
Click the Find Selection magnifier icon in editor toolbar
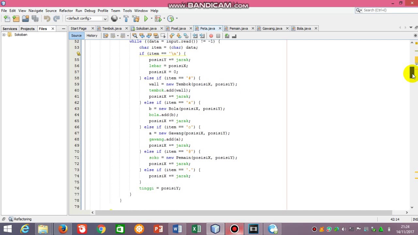pos(135,36)
